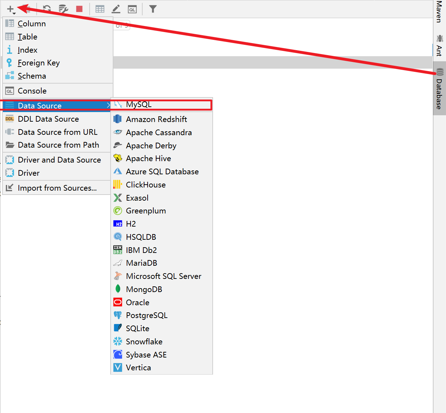The image size is (446, 413).
Task: Pick Apache Cassandra from the list
Action: (162, 132)
